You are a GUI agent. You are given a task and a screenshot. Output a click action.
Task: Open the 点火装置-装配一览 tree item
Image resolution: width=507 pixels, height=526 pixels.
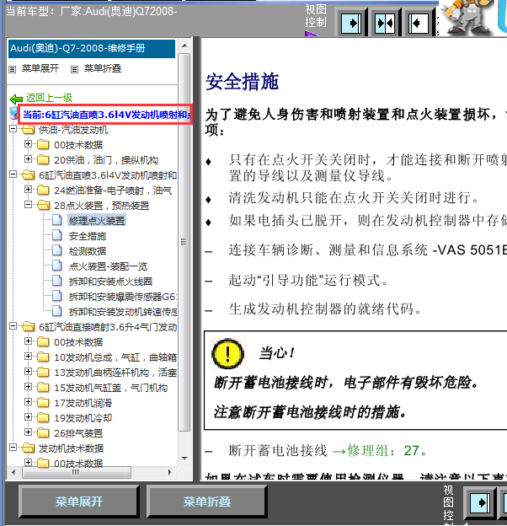tap(108, 266)
